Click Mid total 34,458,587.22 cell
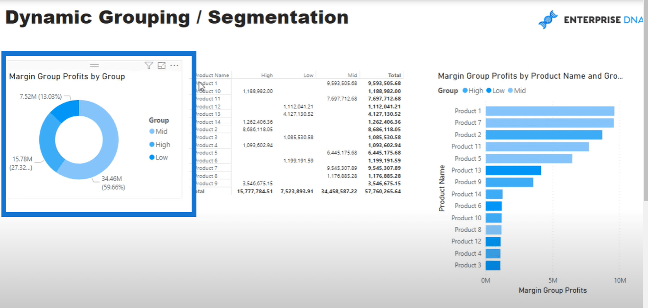The height and width of the screenshot is (308, 648). coord(339,191)
